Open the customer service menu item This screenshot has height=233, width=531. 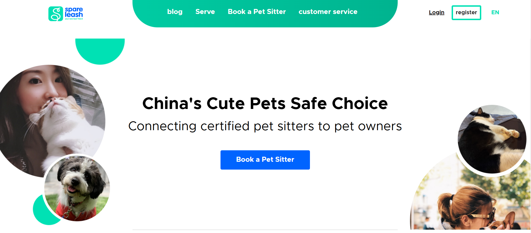point(328,12)
